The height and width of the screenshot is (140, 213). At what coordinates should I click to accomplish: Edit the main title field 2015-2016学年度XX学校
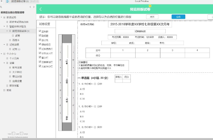coord(140,24)
